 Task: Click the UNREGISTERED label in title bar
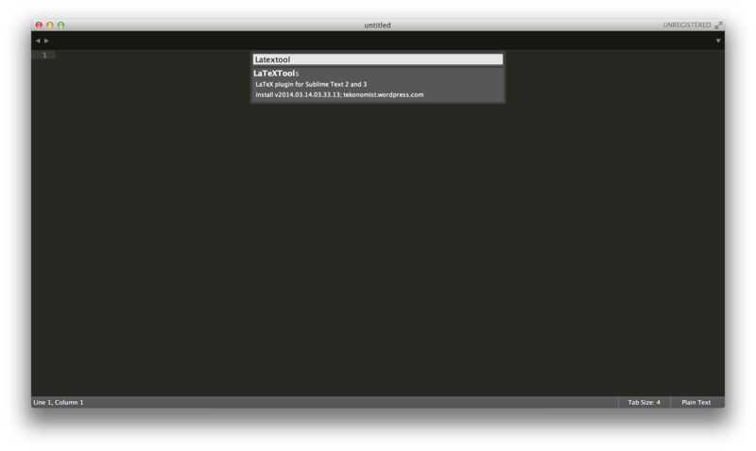687,25
